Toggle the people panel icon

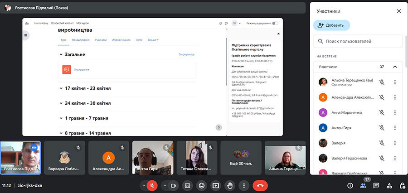pos(363,185)
